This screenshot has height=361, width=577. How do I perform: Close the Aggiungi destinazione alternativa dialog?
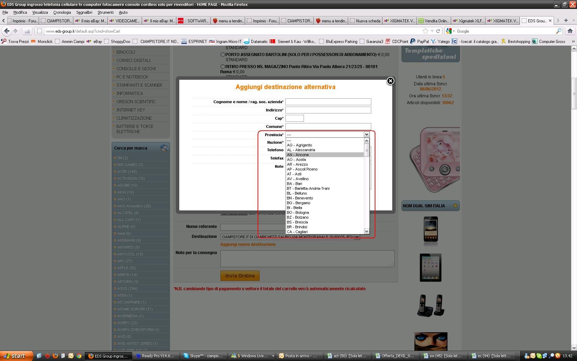[391, 81]
